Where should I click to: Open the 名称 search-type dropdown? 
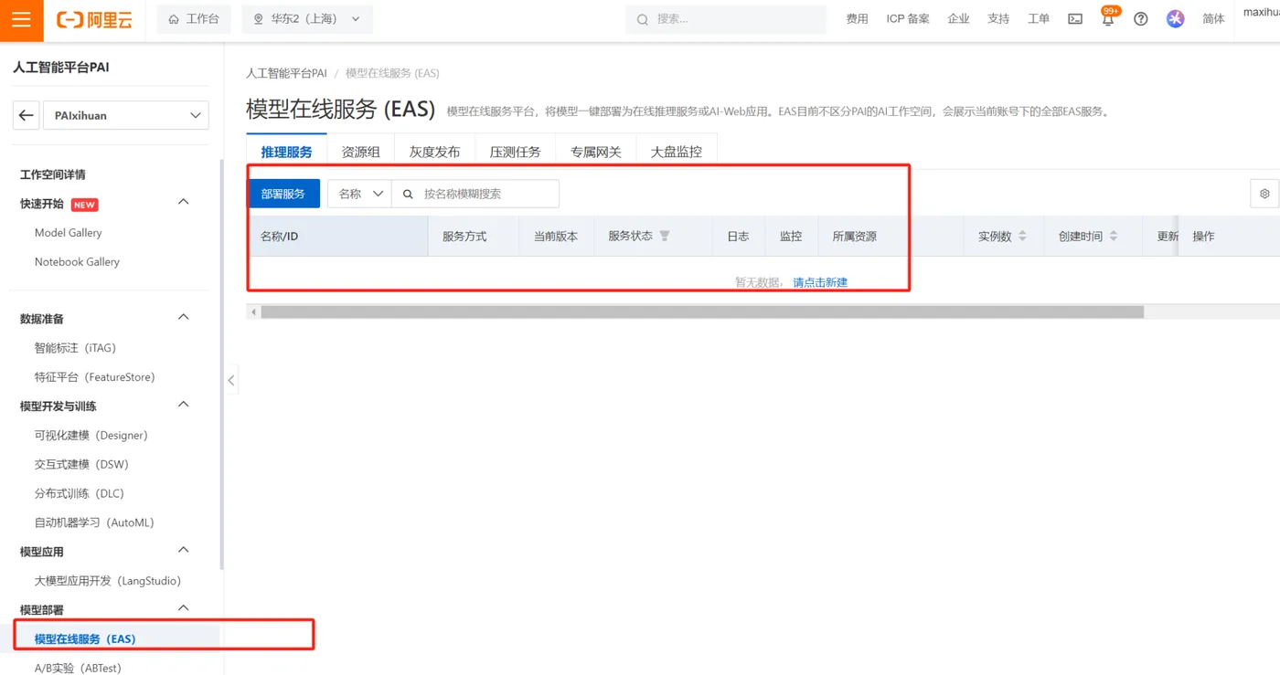click(359, 194)
